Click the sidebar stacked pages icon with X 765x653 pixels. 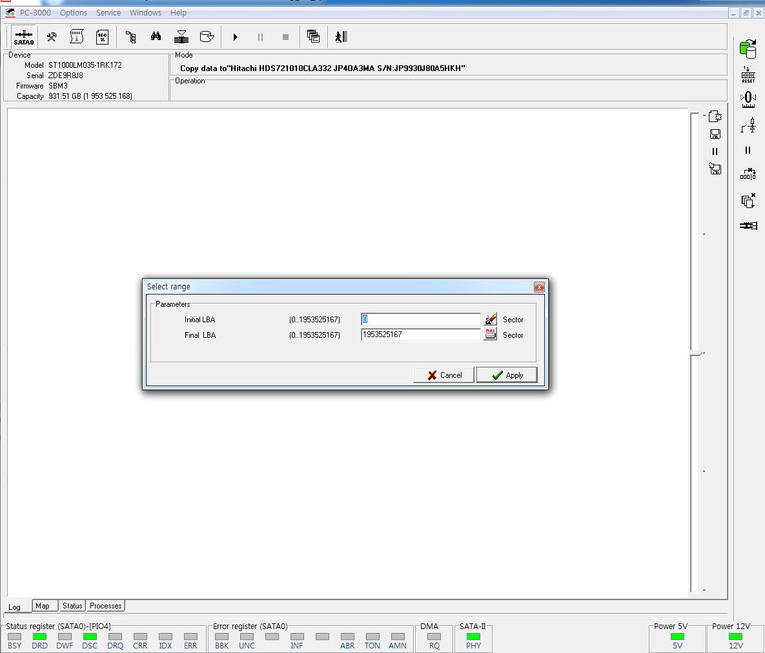coord(748,200)
